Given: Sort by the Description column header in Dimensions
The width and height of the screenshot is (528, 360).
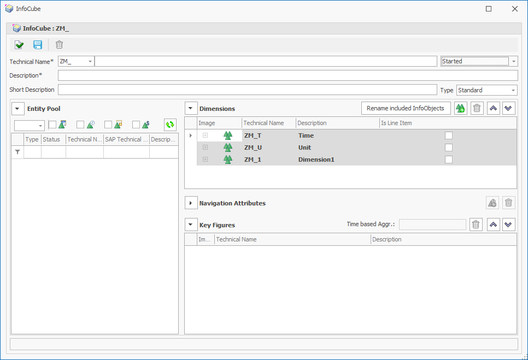Looking at the screenshot, I should click(x=337, y=123).
